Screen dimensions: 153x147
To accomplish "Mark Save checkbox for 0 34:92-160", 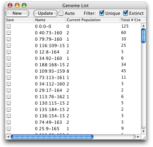I will [9, 58].
